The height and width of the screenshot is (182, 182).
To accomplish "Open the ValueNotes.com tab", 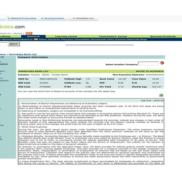I will 83,18.
